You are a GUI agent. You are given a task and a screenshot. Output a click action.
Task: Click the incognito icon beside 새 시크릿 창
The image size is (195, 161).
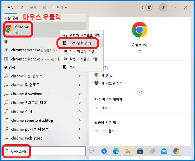[96, 83]
